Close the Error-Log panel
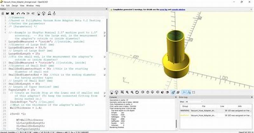This screenshot has width=254, height=133. (252, 97)
